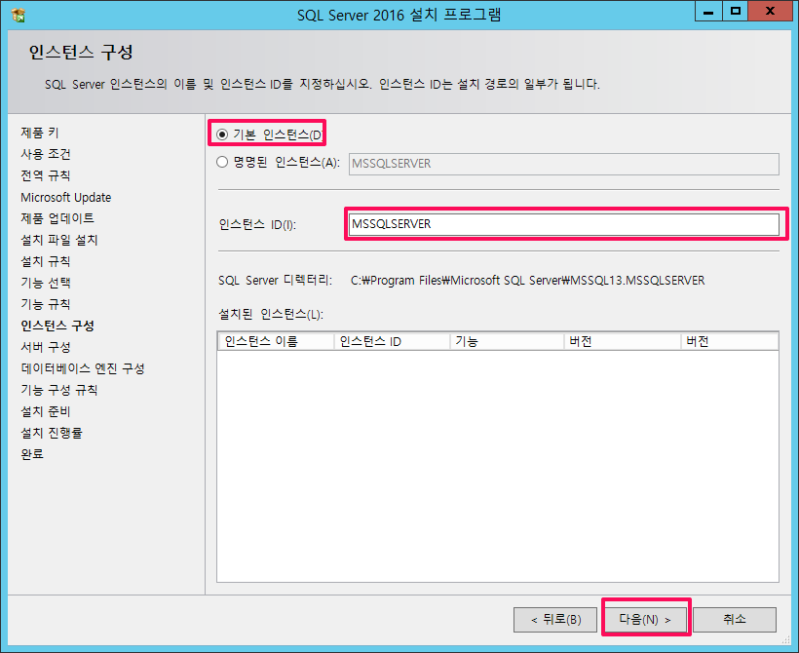Image resolution: width=799 pixels, height=653 pixels.
Task: Select the 설치 진행률 step in sidebar
Action: point(52,433)
